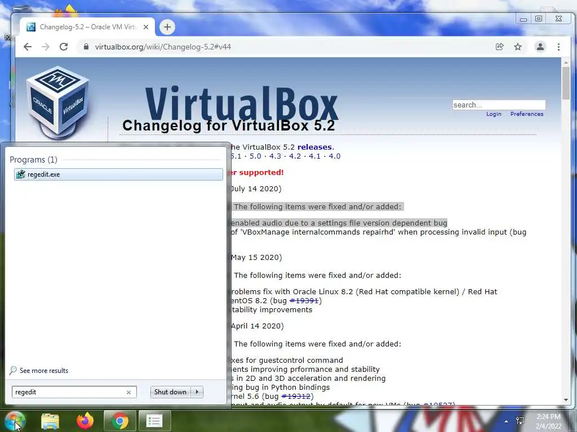Go to the 4.1 changelog link
This screenshot has width=577, height=432.
point(314,156)
